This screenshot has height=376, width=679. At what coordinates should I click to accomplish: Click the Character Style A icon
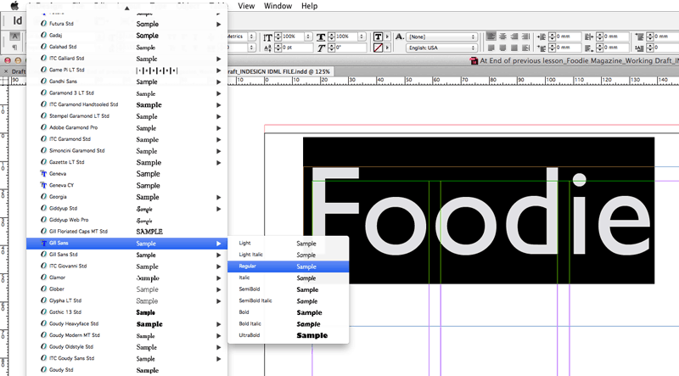click(400, 36)
